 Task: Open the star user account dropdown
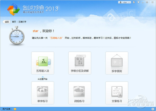pyautogui.click(x=125, y=2)
